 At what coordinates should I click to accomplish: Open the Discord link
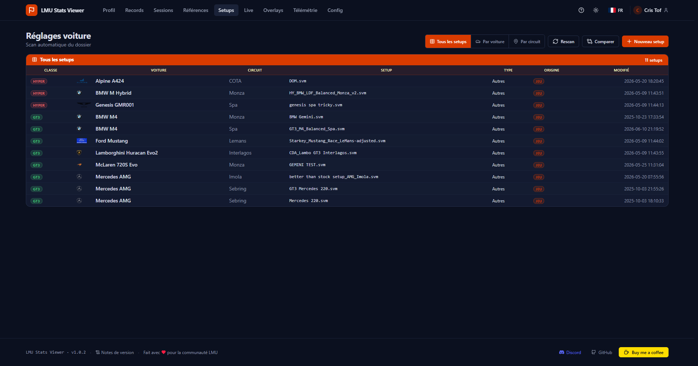(570, 352)
